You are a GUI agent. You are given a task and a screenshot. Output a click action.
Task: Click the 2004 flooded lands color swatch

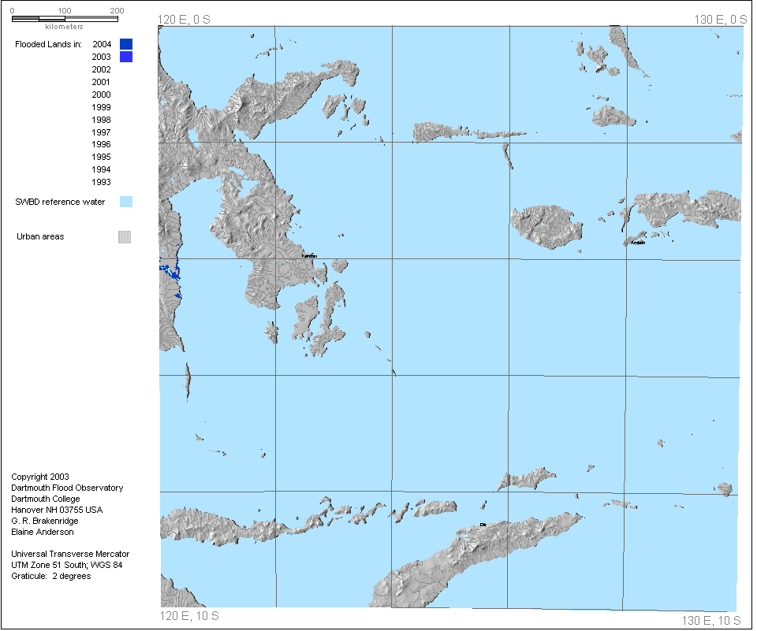coord(125,44)
